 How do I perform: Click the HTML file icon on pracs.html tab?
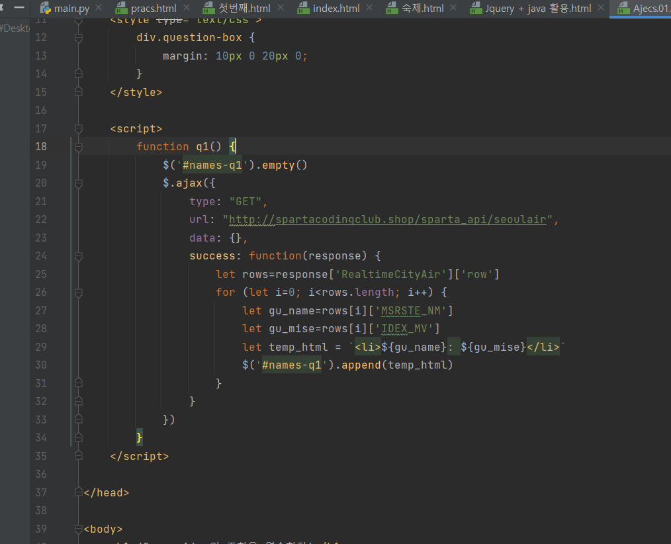[x=122, y=8]
